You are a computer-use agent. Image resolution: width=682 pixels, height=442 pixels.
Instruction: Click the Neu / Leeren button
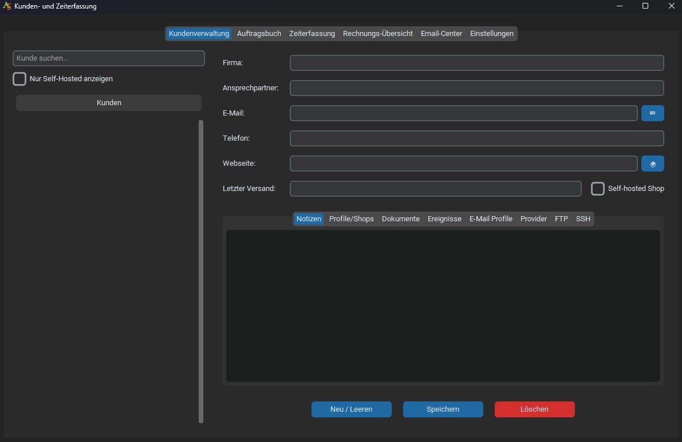pos(352,409)
